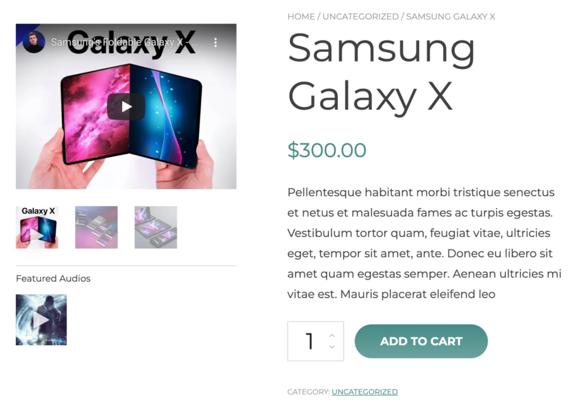Open the Uncategorized category link below the cart button

click(x=364, y=392)
